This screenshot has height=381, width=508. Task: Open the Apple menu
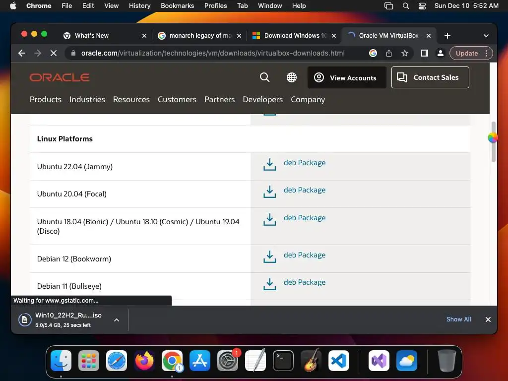point(13,5)
